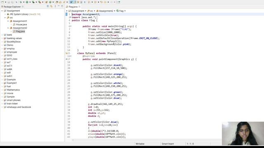Collapse the Assaignment project node
The image size is (264, 148).
(x=2, y=11)
